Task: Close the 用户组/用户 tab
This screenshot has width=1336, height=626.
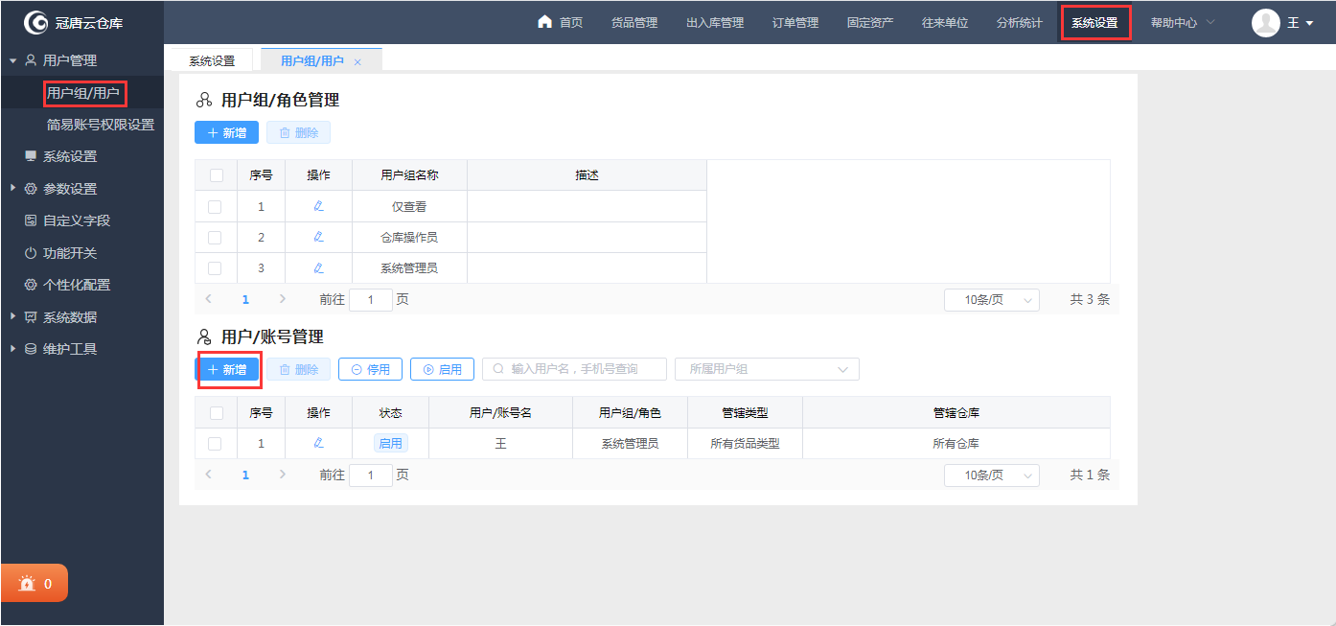Action: (357, 61)
